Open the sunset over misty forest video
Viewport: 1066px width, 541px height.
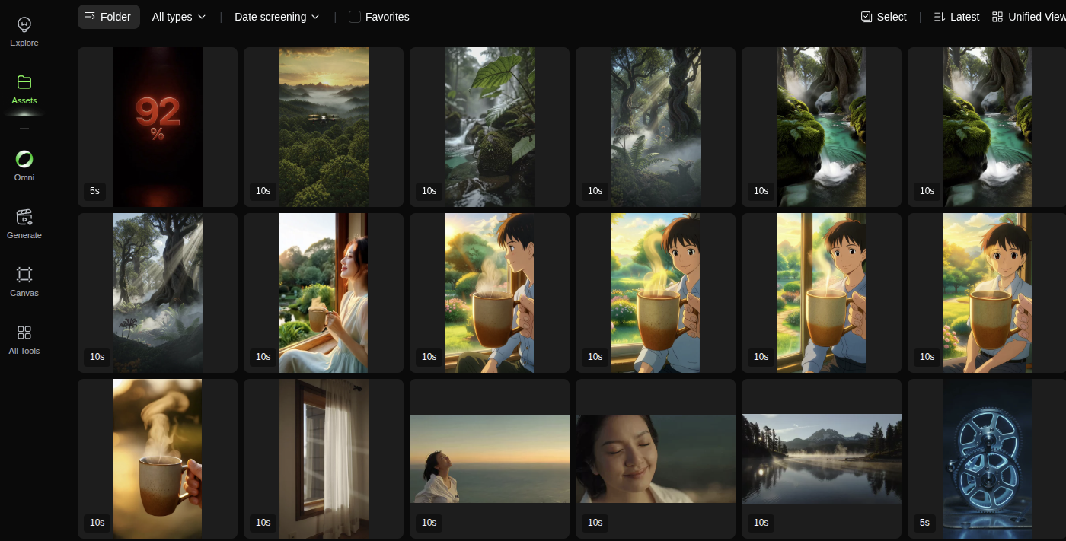coord(324,127)
